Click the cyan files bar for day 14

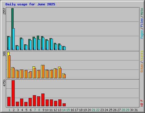(65, 48)
